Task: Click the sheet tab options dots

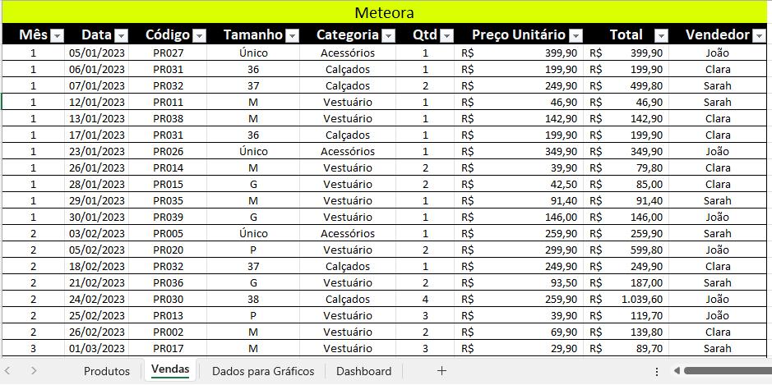Action: click(x=656, y=371)
